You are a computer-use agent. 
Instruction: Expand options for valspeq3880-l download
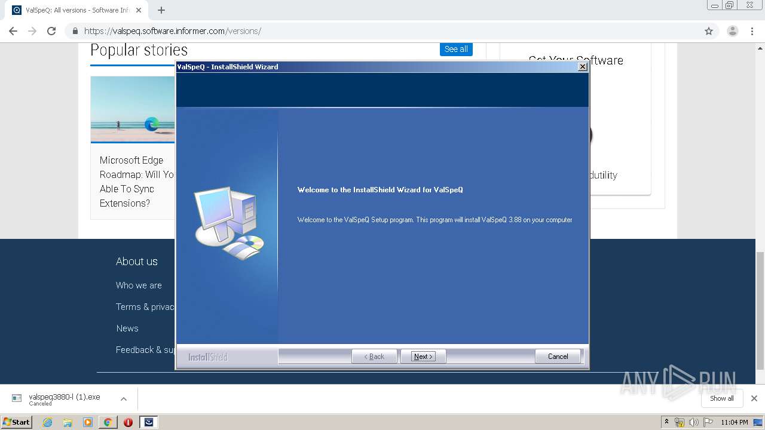tap(124, 399)
